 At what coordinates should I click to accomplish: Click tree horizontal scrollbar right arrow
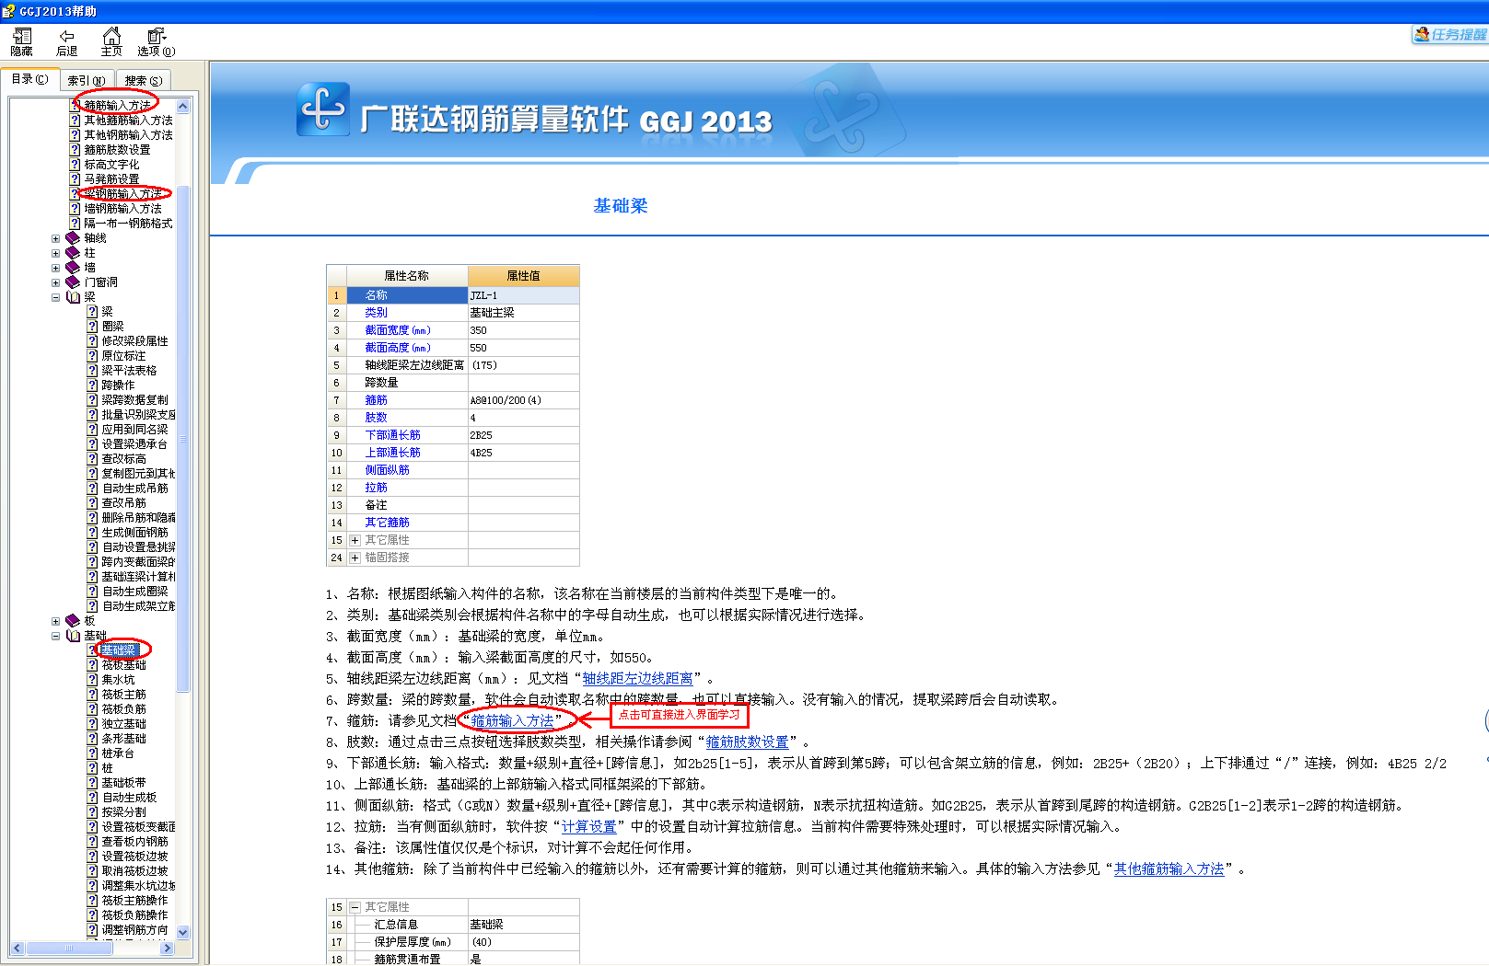(x=167, y=948)
